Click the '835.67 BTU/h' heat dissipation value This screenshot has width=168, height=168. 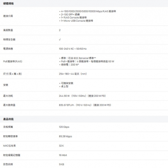85,105
